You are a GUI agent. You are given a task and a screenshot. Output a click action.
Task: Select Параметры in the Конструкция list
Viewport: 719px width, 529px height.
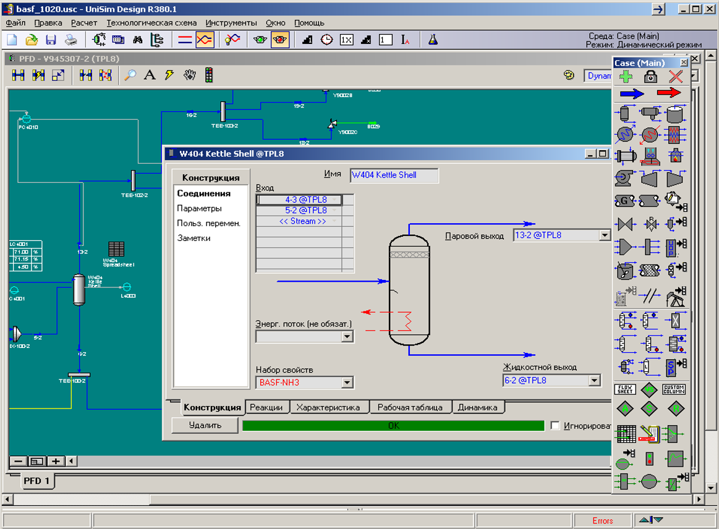tap(200, 209)
